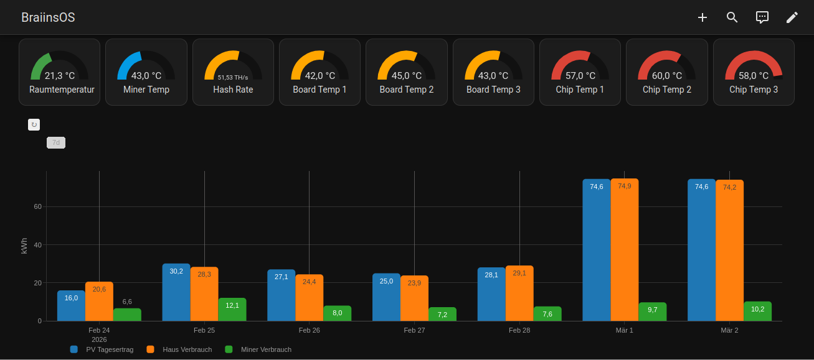Viewport: 814px width, 360px height.
Task: Toggle Miner Verbrauch series in legend
Action: pyautogui.click(x=258, y=349)
